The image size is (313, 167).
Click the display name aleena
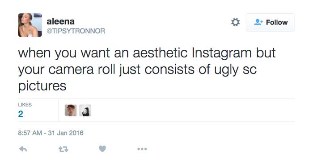60,21
